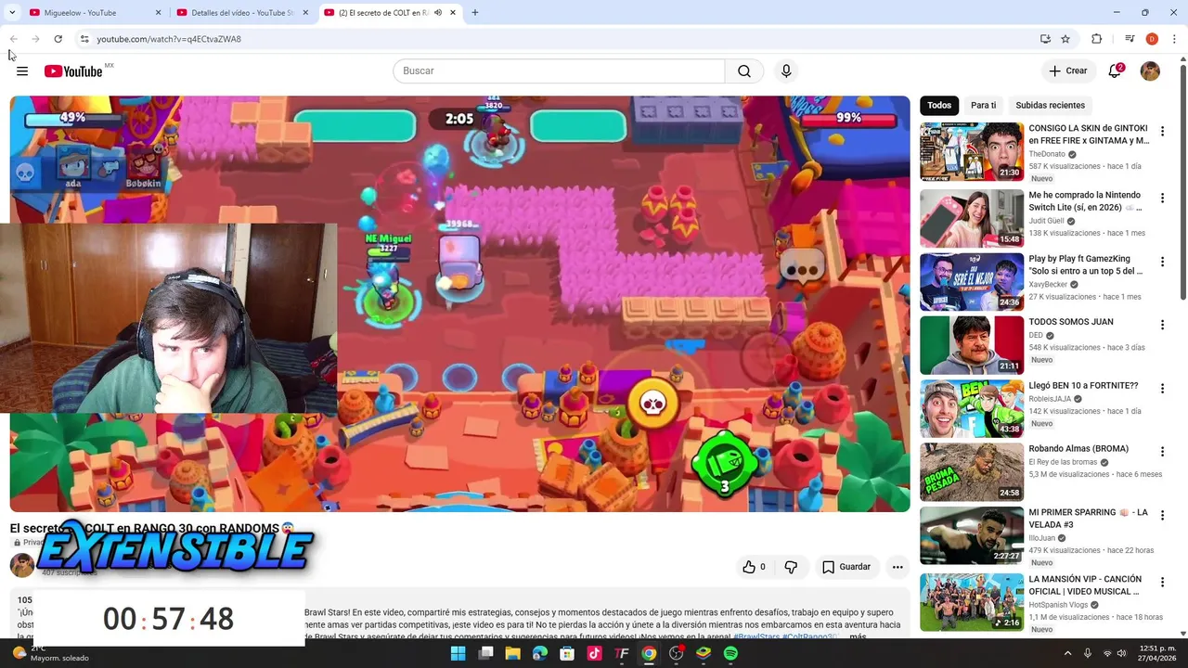1188x668 pixels.
Task: Bookmark this page with the star
Action: (x=1065, y=39)
